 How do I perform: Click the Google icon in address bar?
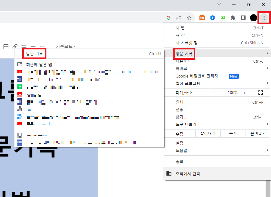(169, 18)
